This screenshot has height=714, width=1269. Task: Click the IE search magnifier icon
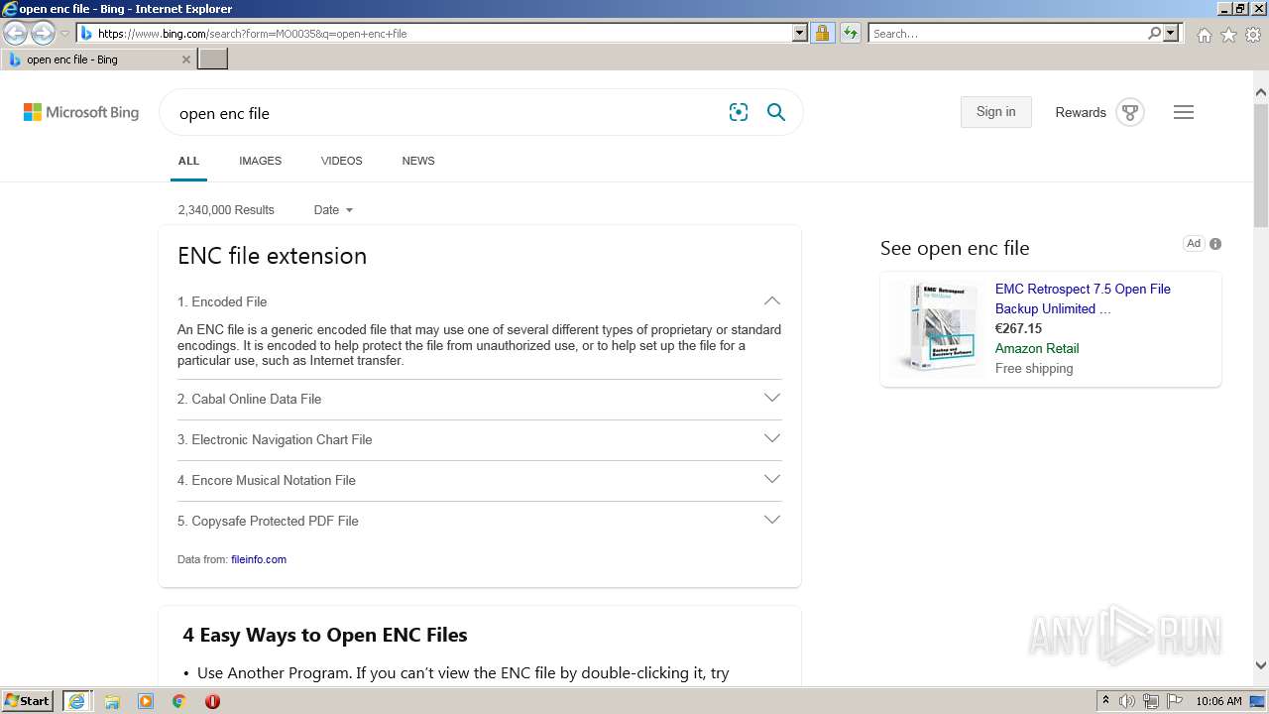pyautogui.click(x=1154, y=34)
